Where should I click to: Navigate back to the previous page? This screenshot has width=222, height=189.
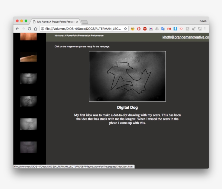(x=17, y=29)
